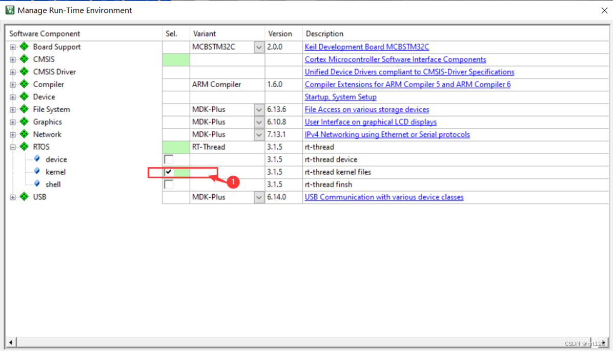Close the Manage Run-Time Environment window
This screenshot has width=613, height=351.
tap(604, 11)
